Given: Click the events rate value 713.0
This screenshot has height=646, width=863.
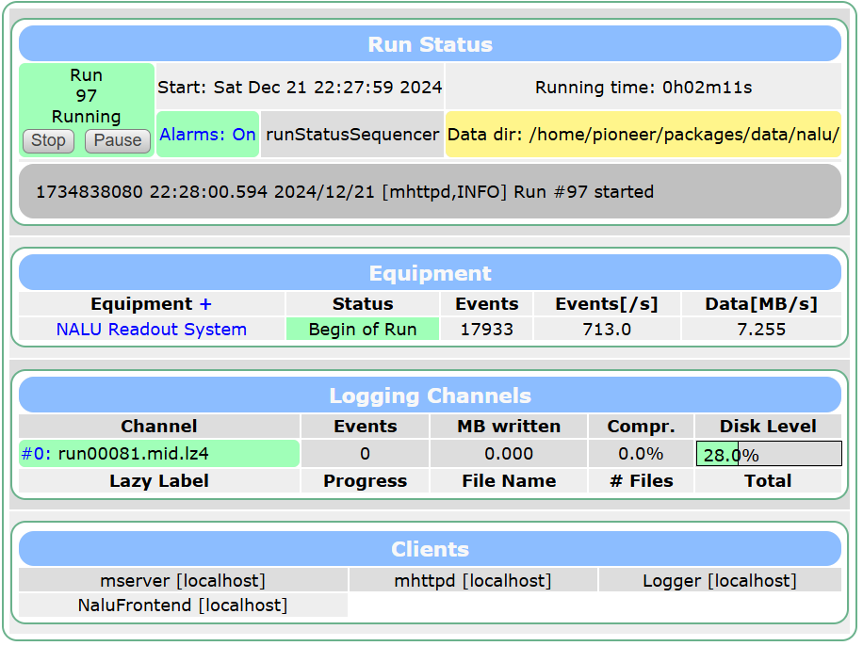Looking at the screenshot, I should click(607, 329).
